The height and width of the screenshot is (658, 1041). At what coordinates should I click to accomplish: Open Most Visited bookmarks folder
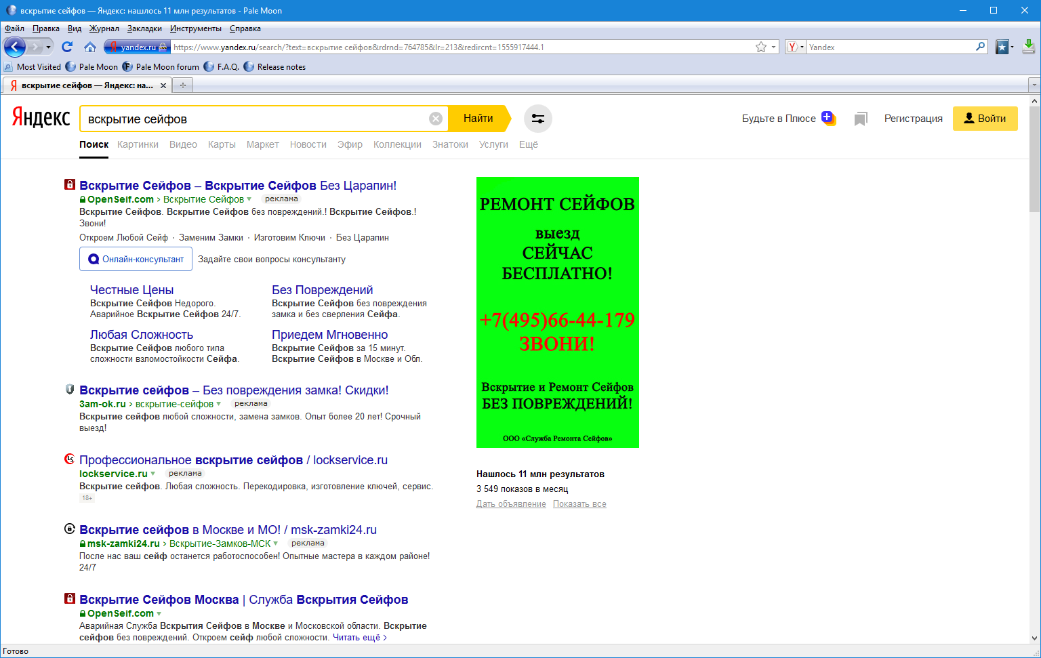tap(33, 67)
